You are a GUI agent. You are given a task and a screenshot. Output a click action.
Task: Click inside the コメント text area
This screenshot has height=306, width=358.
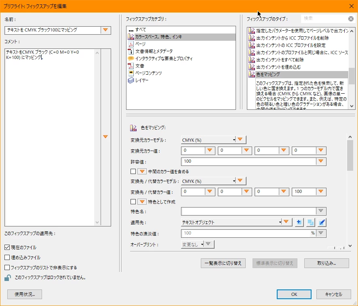pyautogui.click(x=50, y=137)
